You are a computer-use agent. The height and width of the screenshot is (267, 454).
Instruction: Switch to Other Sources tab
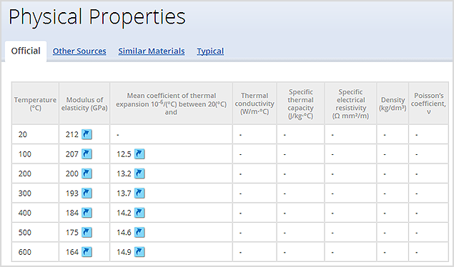79,51
